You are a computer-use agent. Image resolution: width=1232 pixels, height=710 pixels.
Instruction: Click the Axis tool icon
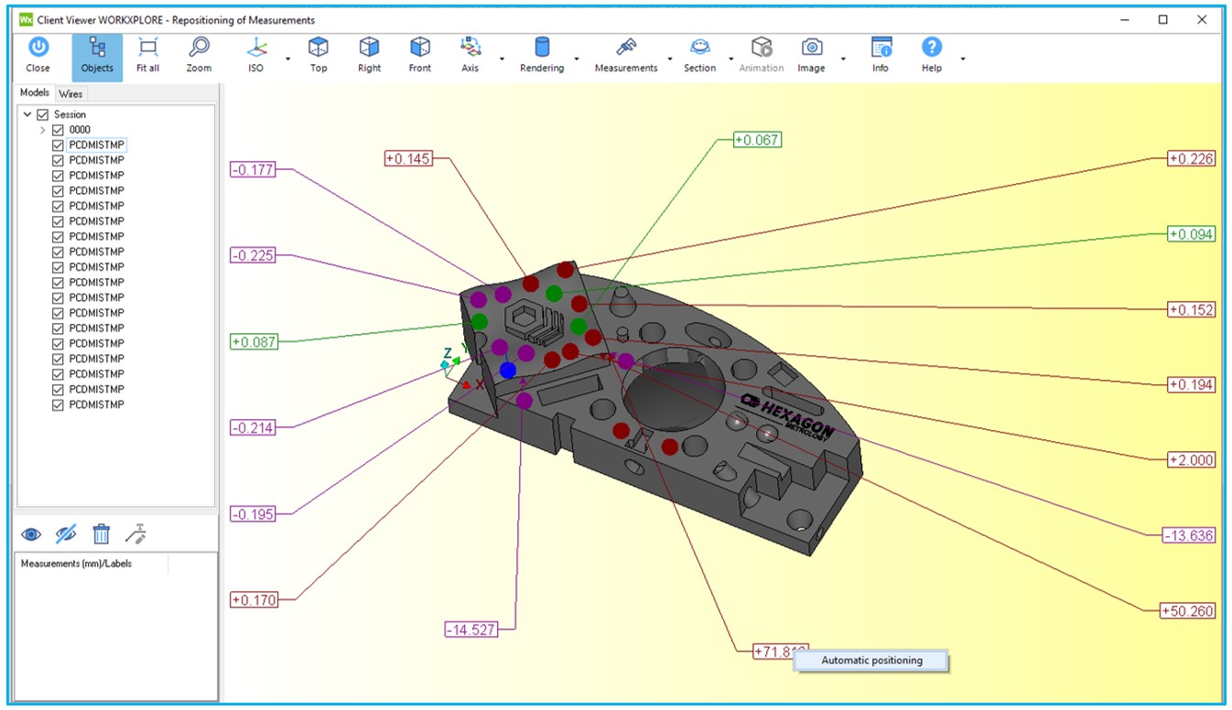click(x=470, y=47)
